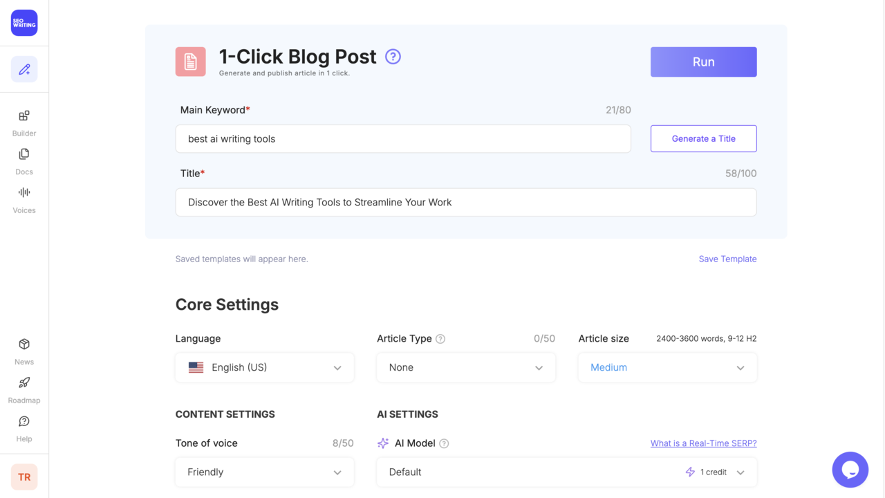This screenshot has width=885, height=498.
Task: Open the Docs section in the sidebar
Action: pos(24,159)
